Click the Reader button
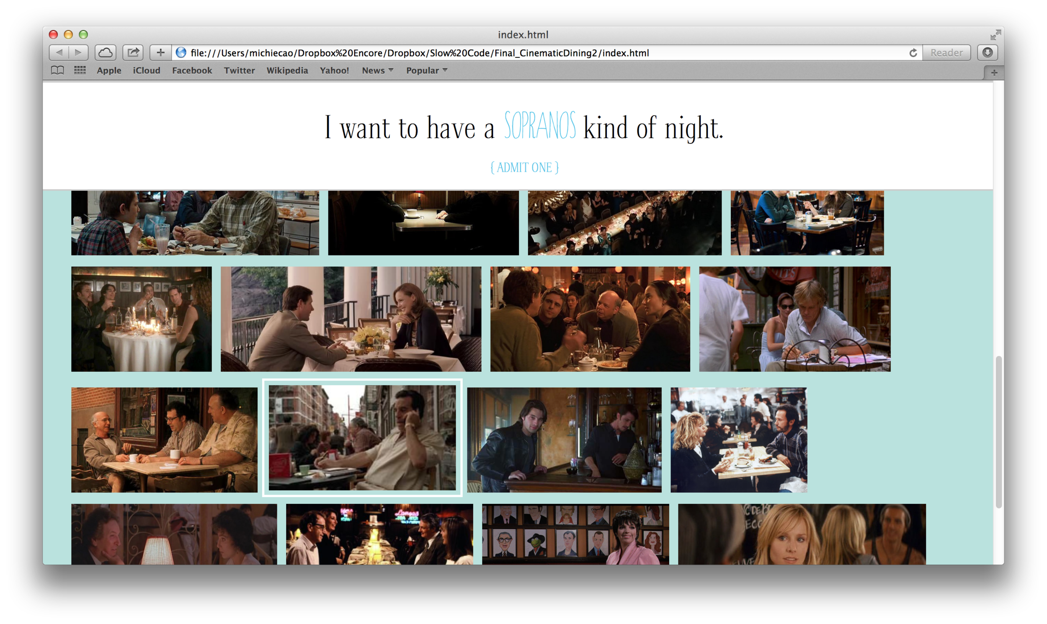The image size is (1047, 624). (x=946, y=53)
